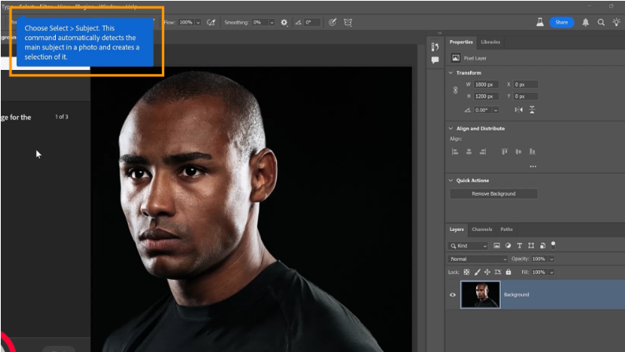Viewport: 625px width, 352px height.
Task: Open the Opacity slider dropdown
Action: tap(552, 258)
